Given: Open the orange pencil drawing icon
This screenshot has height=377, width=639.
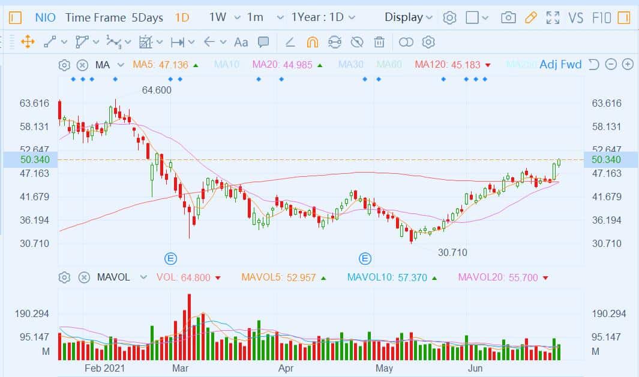Looking at the screenshot, I should [x=530, y=17].
